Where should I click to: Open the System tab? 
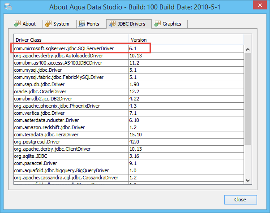pyautogui.click(x=57, y=24)
